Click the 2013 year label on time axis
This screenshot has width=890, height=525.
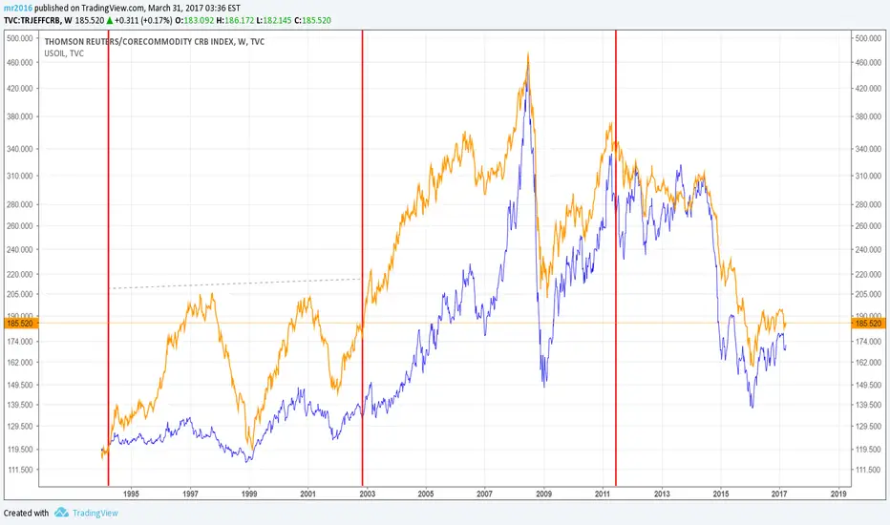pyautogui.click(x=662, y=493)
